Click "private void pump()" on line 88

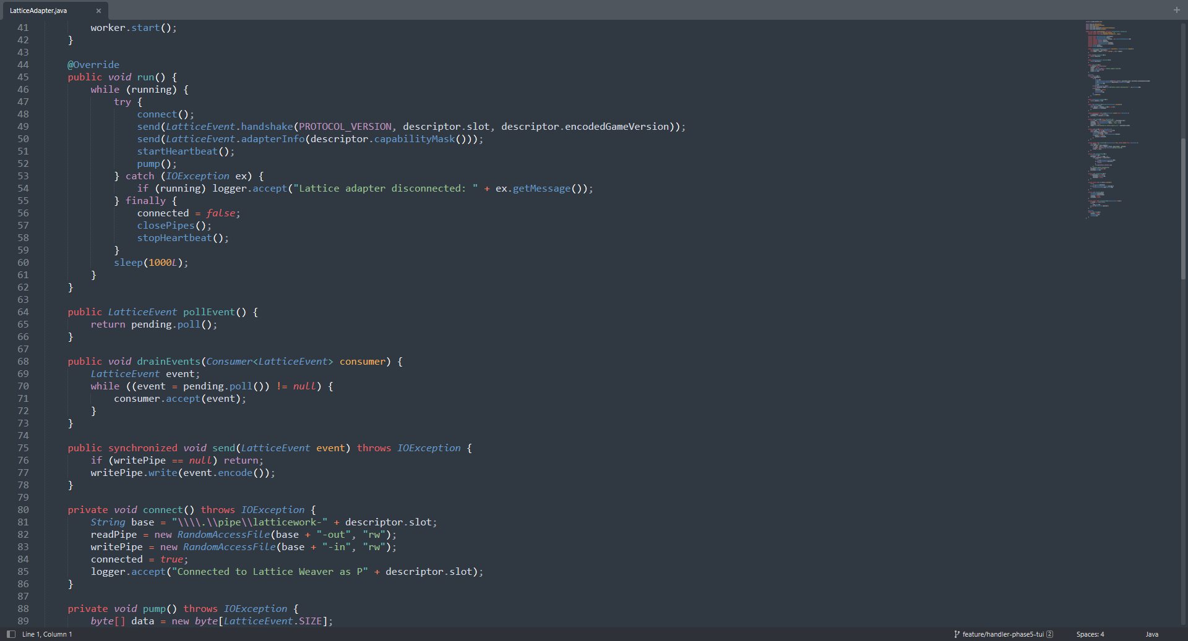[x=123, y=609]
